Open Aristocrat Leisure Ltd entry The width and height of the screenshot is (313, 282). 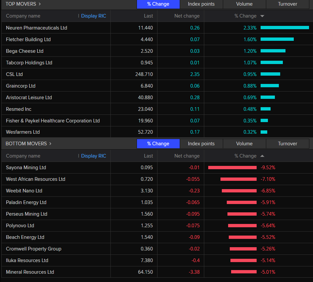pos(29,98)
